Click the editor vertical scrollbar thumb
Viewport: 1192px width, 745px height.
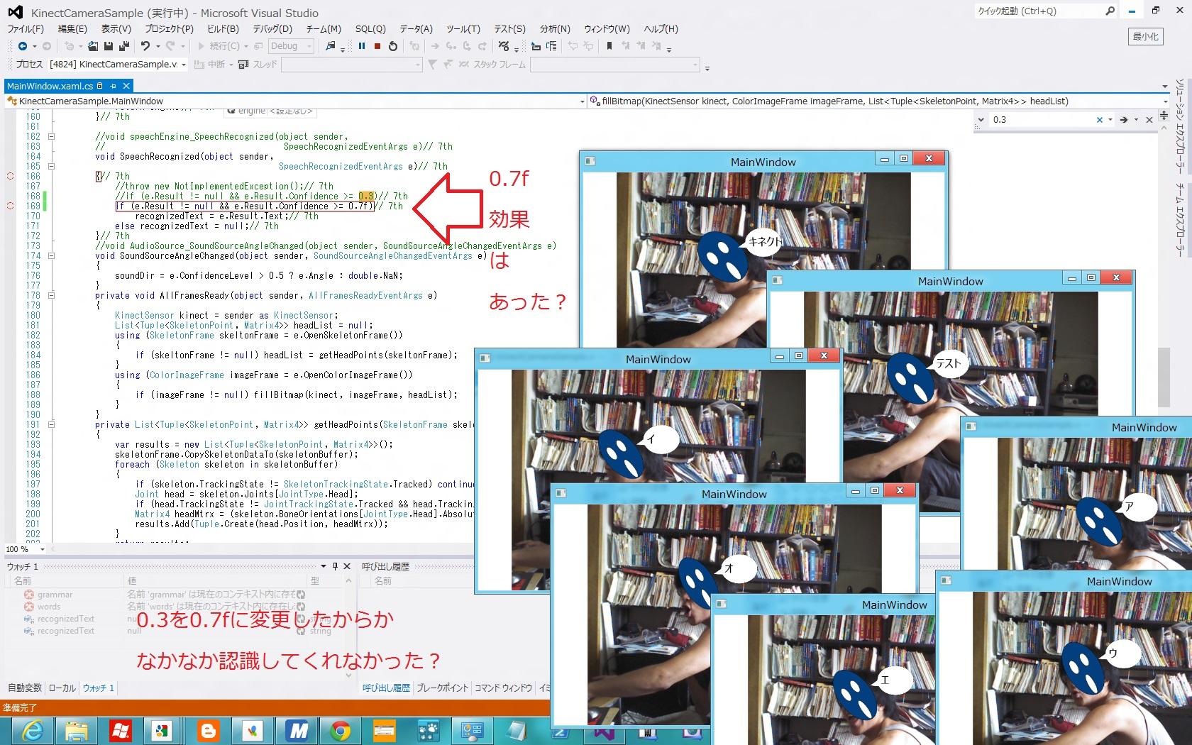click(x=1164, y=377)
